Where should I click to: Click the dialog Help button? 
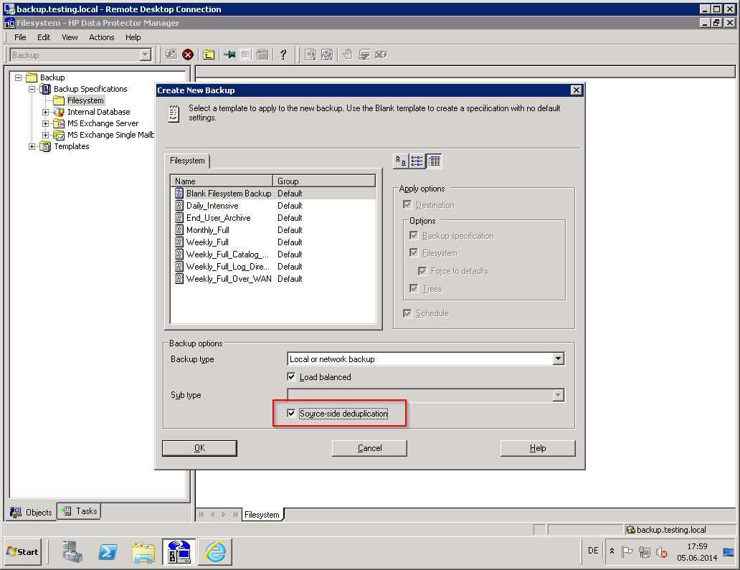point(538,448)
